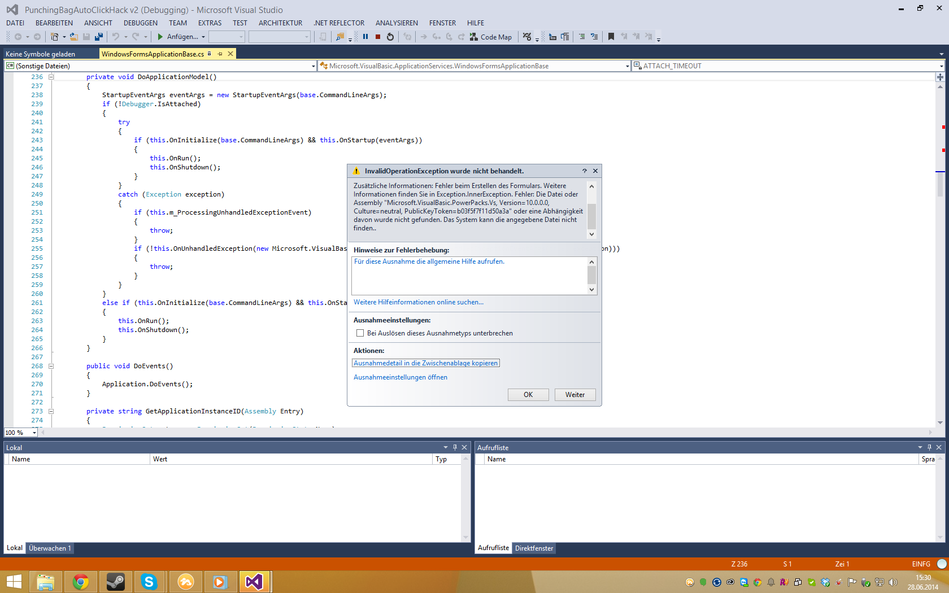949x593 pixels.
Task: Close the Aufrufliste panel
Action: [x=939, y=447]
